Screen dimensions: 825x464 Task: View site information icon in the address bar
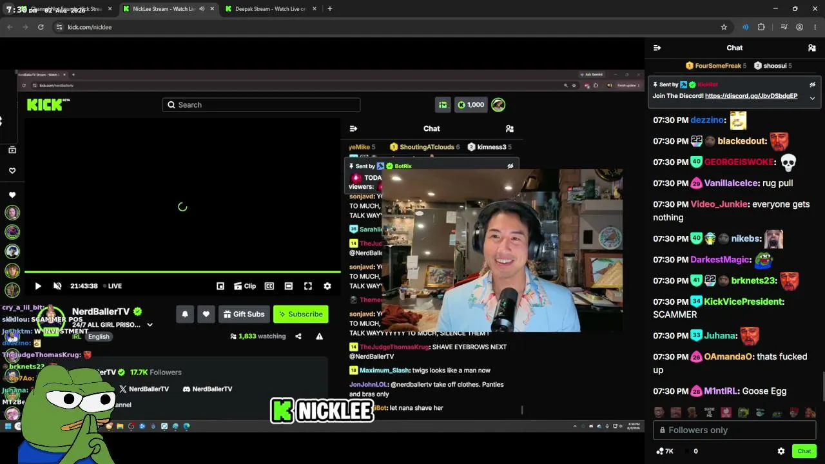coord(59,27)
